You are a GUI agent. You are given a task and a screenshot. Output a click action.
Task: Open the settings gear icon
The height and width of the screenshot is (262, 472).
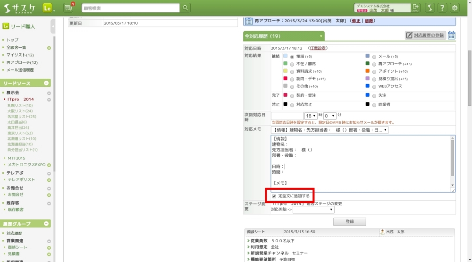(455, 8)
